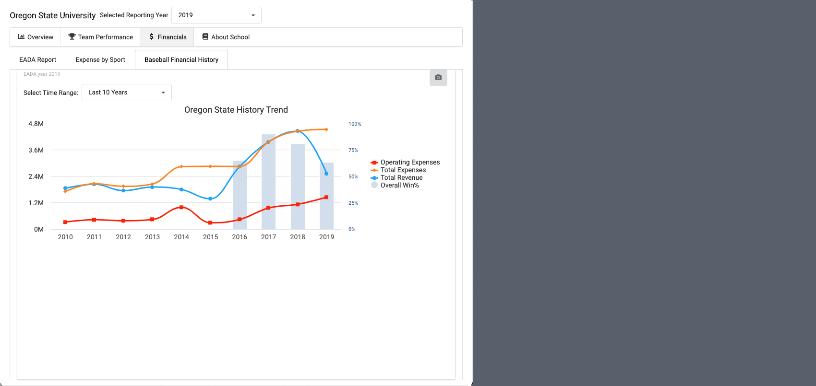Click the 2019 Total Revenue data point
816x386 pixels.
(326, 174)
